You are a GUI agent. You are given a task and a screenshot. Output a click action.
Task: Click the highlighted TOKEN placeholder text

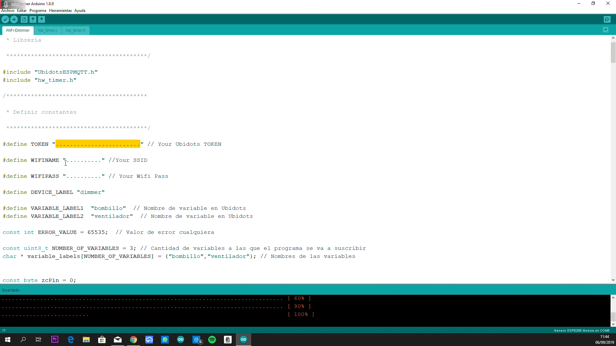coord(98,144)
